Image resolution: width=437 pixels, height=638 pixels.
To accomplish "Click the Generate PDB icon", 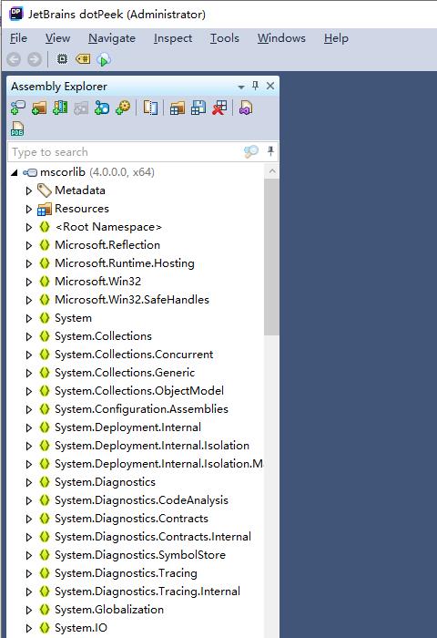I will 17,129.
